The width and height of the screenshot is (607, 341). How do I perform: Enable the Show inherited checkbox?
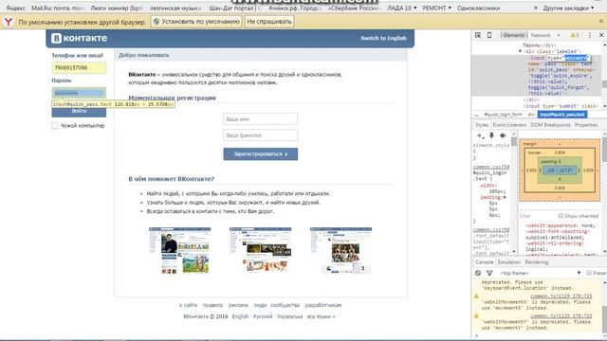[561, 216]
